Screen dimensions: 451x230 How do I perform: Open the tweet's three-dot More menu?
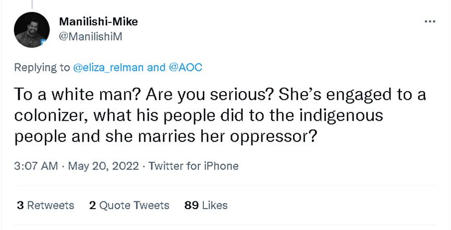tap(430, 21)
